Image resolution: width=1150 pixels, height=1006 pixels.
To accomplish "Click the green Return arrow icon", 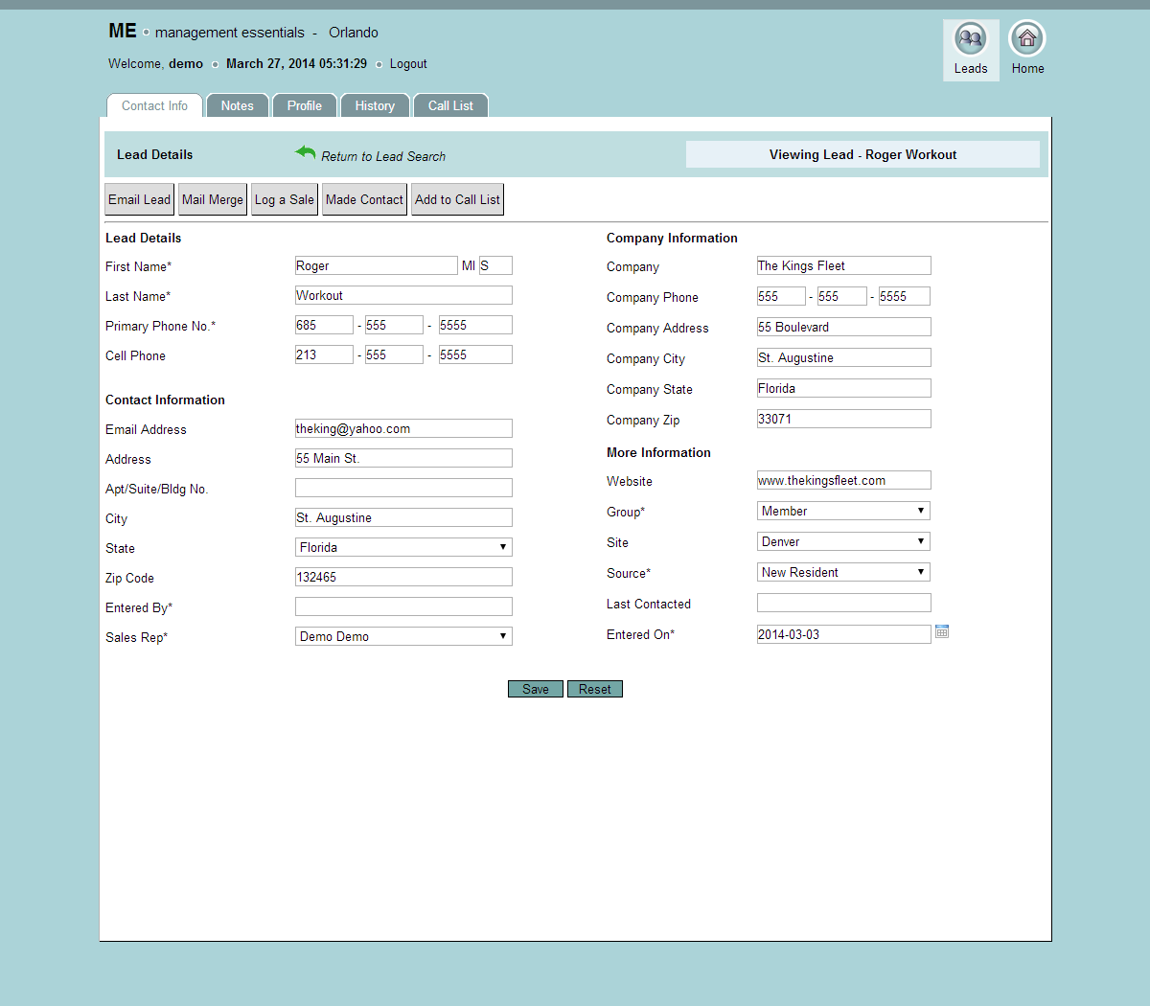I will point(306,152).
